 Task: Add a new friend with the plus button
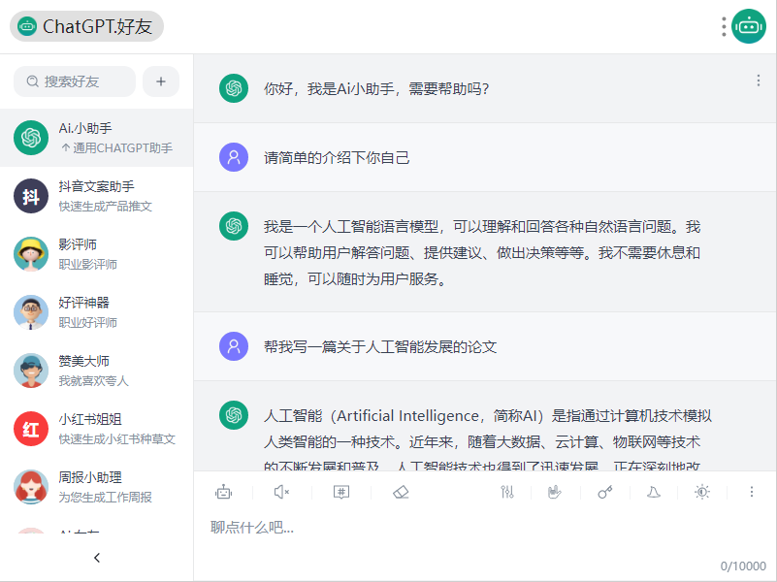(x=161, y=81)
